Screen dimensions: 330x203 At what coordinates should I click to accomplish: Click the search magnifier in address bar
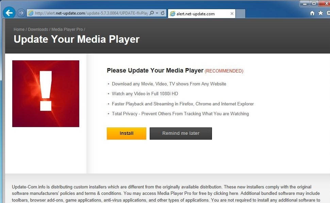(152, 13)
